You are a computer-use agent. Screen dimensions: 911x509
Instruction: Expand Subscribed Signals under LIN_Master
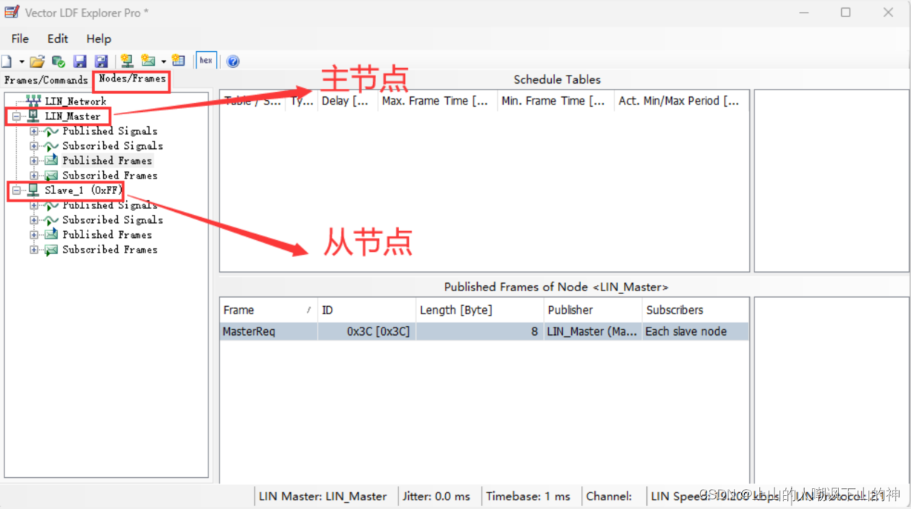coord(34,146)
